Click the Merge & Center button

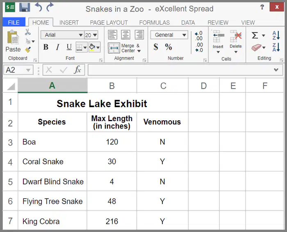click(x=125, y=48)
